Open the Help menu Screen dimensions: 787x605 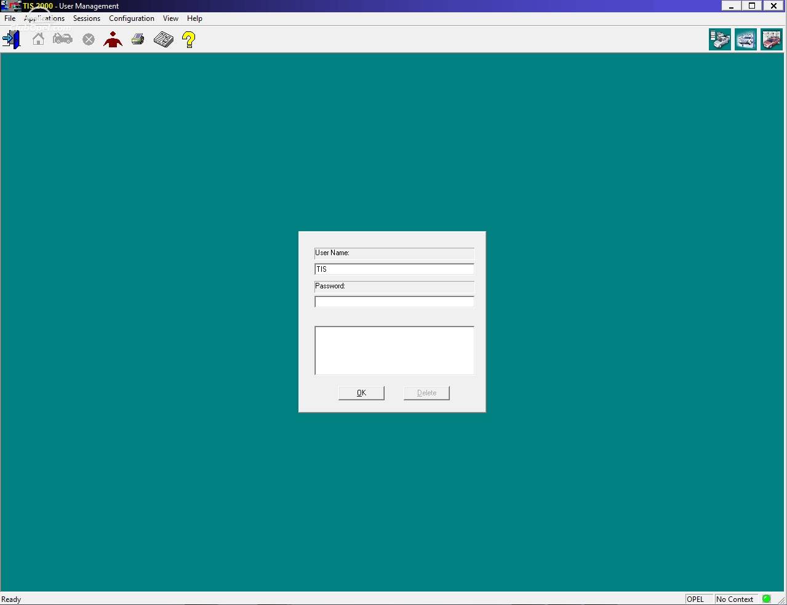pos(194,18)
